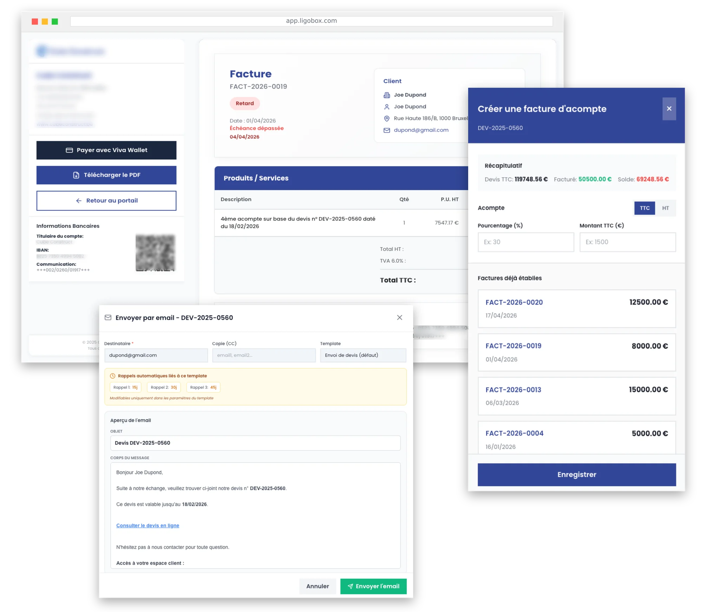Click the Retard status badge
Screen dimensions: 702x612
[x=245, y=104]
